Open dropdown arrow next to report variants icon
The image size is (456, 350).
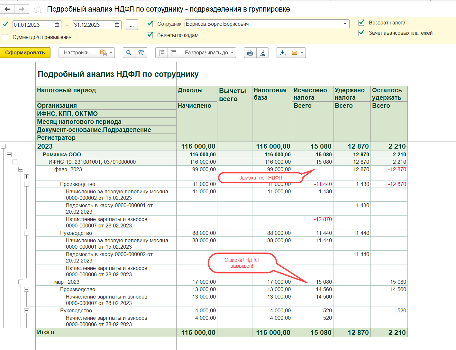point(111,53)
